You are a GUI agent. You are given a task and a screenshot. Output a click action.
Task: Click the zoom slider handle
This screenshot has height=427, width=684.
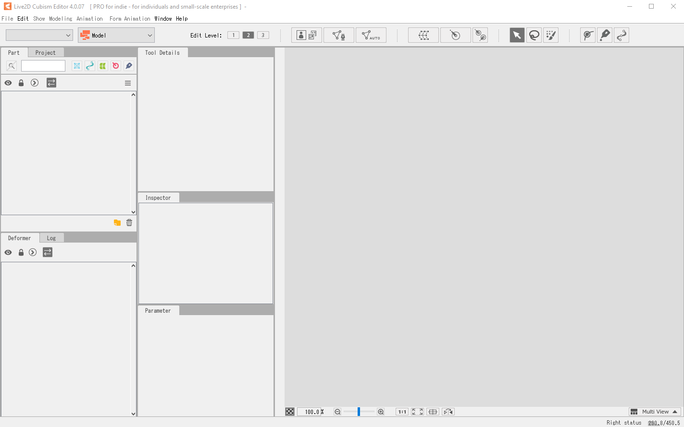(x=359, y=412)
